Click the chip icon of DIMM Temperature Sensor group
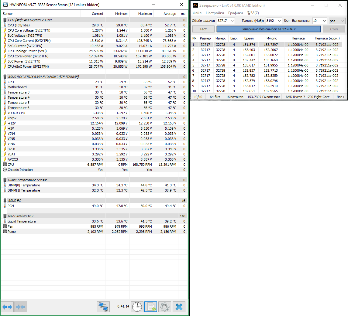 pyautogui.click(x=5, y=180)
